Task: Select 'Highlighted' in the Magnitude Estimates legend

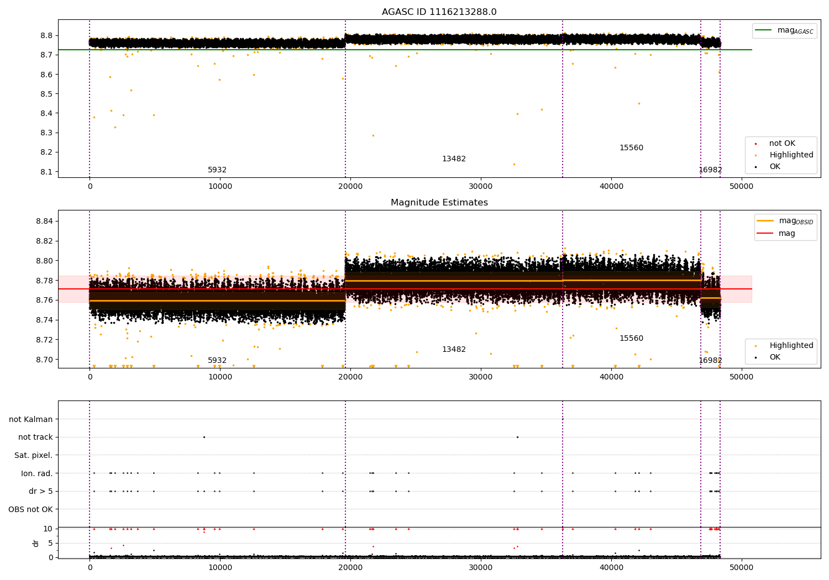Action: (791, 346)
